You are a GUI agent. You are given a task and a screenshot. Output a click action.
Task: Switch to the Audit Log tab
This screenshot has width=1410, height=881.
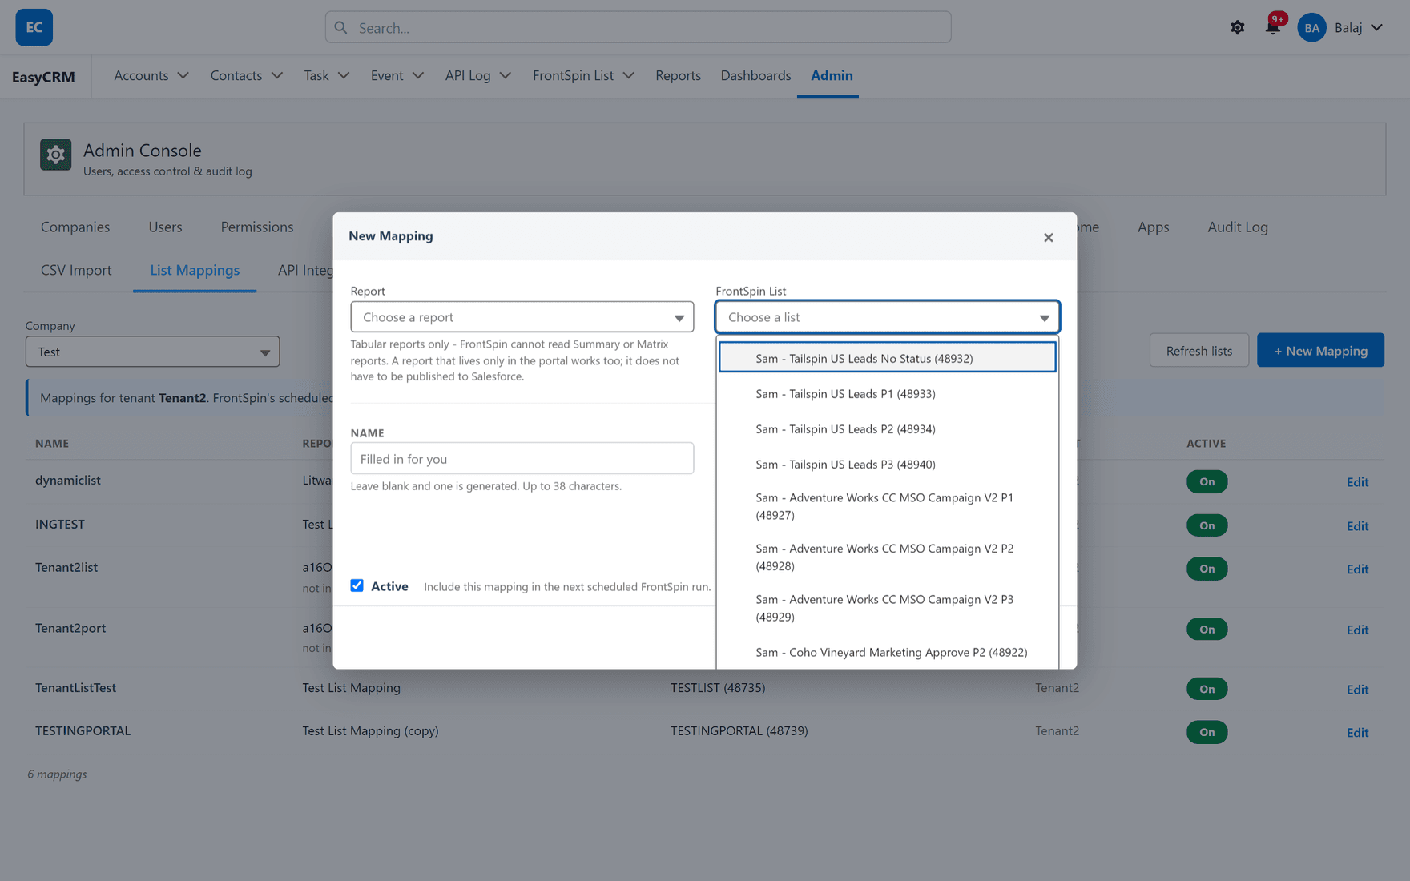point(1237,227)
